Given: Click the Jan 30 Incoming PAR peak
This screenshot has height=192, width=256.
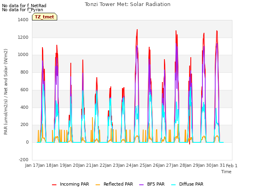Looking at the screenshot, I should (217, 31).
